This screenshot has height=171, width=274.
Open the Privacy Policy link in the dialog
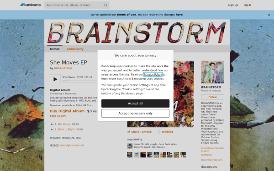[153, 74]
